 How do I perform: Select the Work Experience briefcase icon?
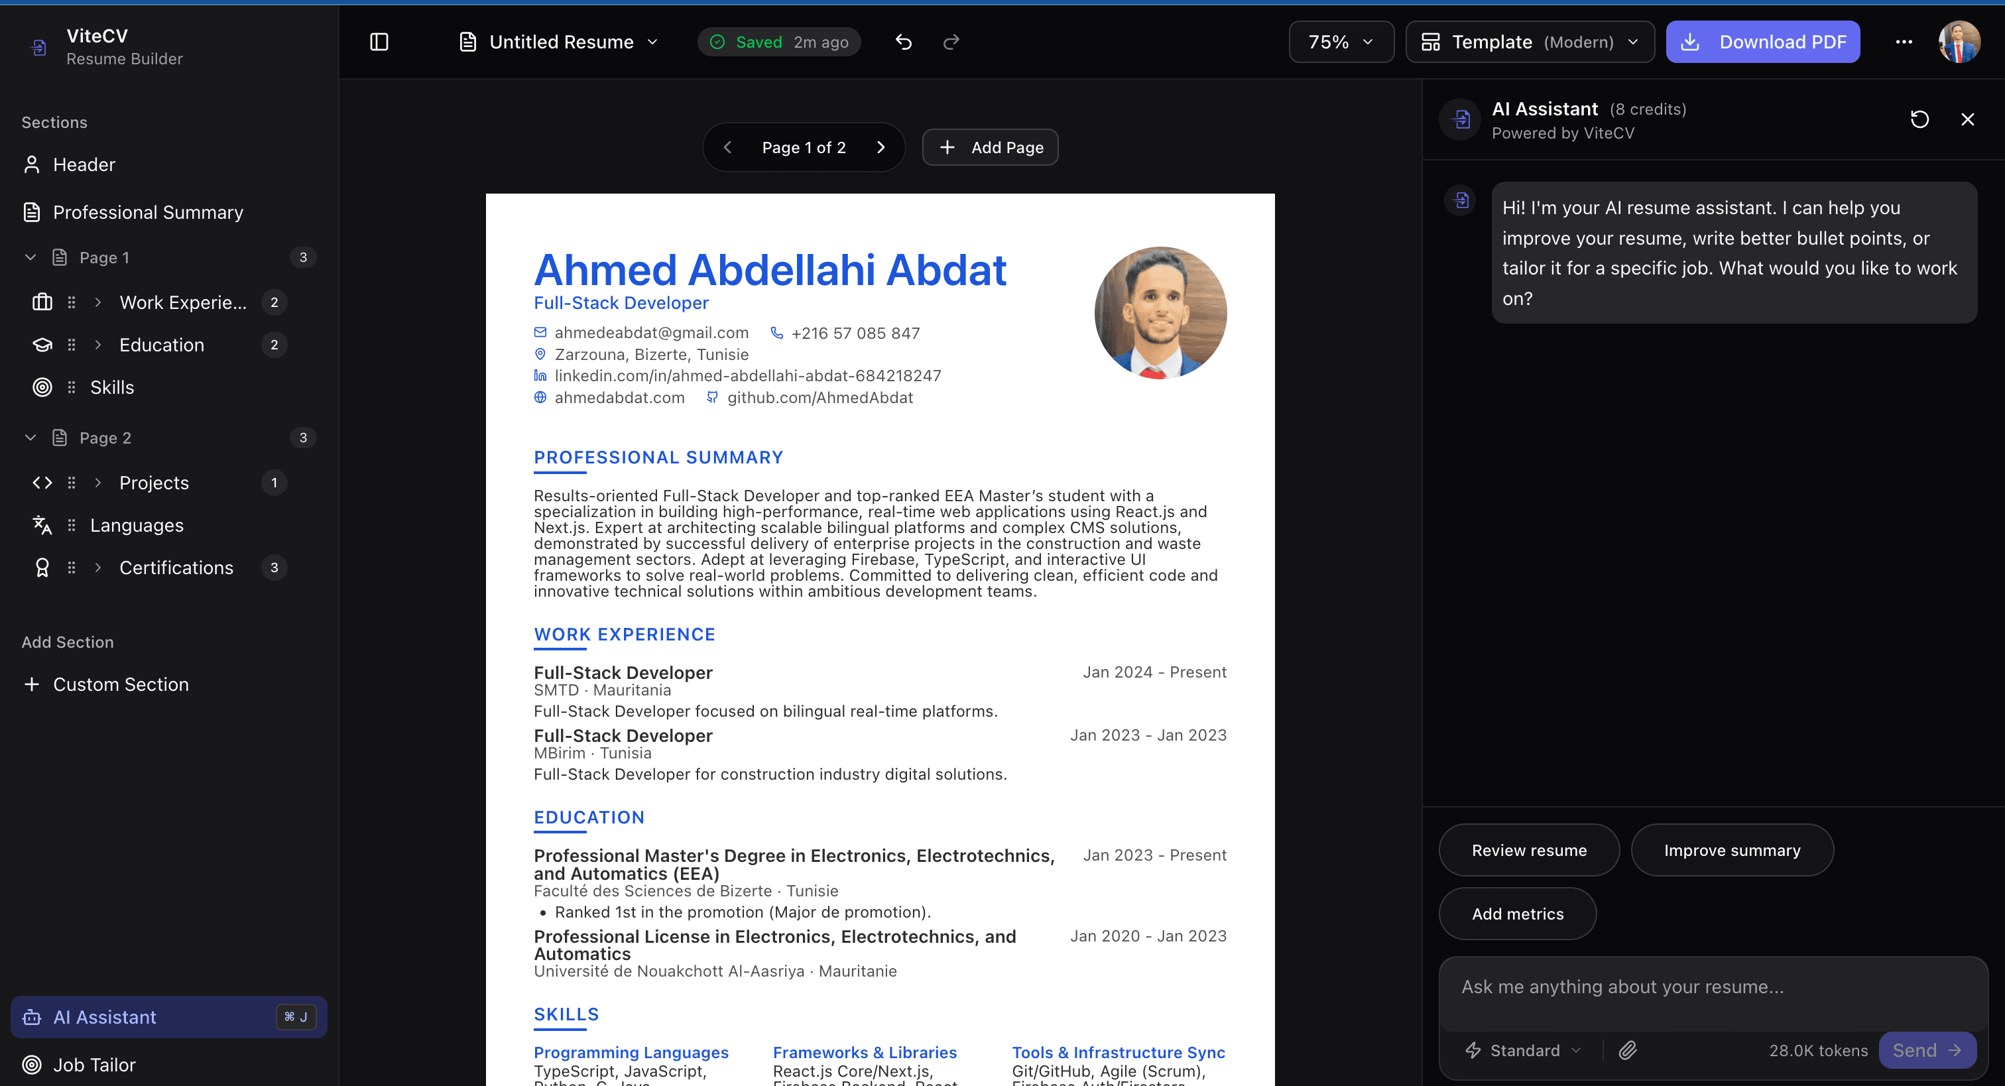[41, 302]
